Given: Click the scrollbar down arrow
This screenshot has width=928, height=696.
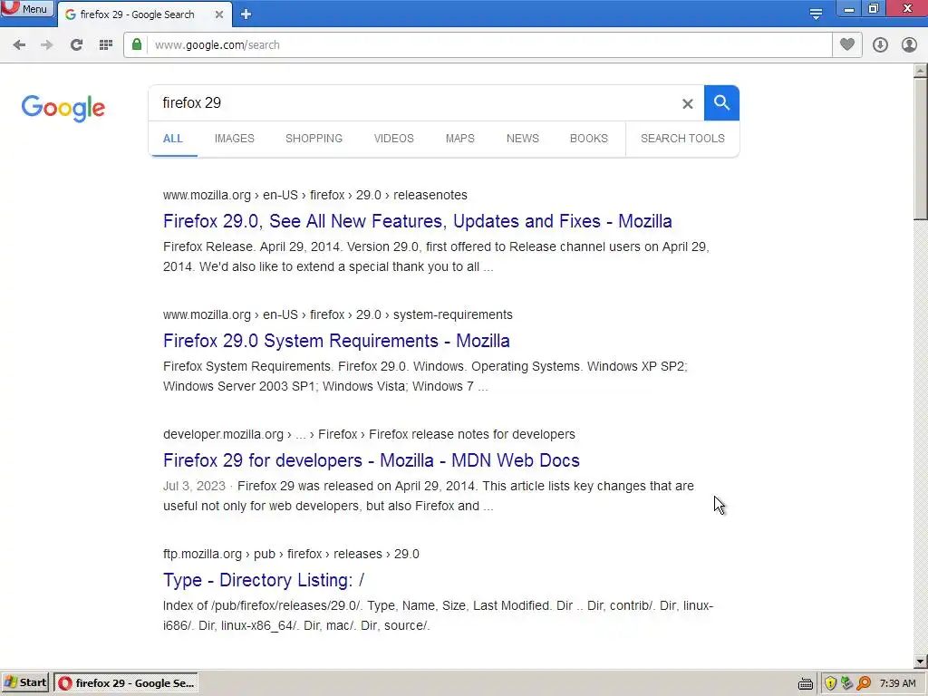Looking at the screenshot, I should [921, 662].
